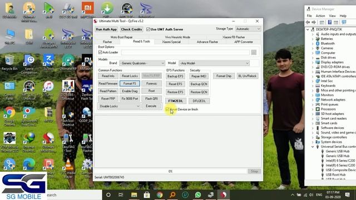The height and width of the screenshot is (200, 356).
Task: Open MRT Shortcut desktop icon
Action: click(x=29, y=90)
